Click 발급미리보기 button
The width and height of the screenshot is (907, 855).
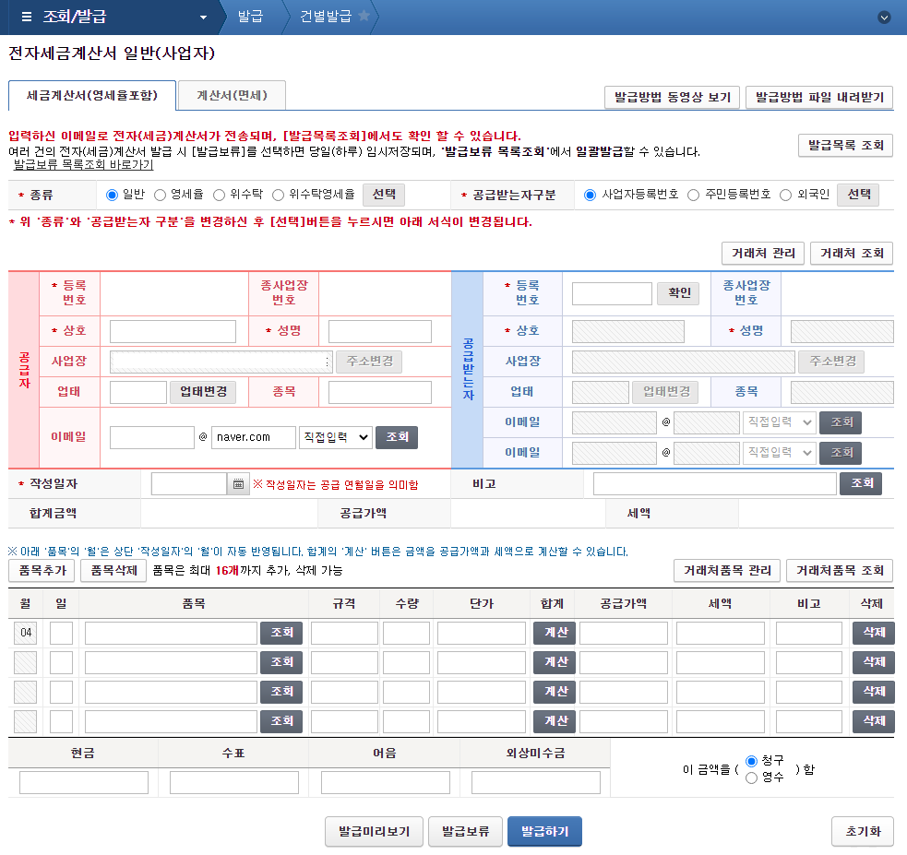[x=375, y=832]
